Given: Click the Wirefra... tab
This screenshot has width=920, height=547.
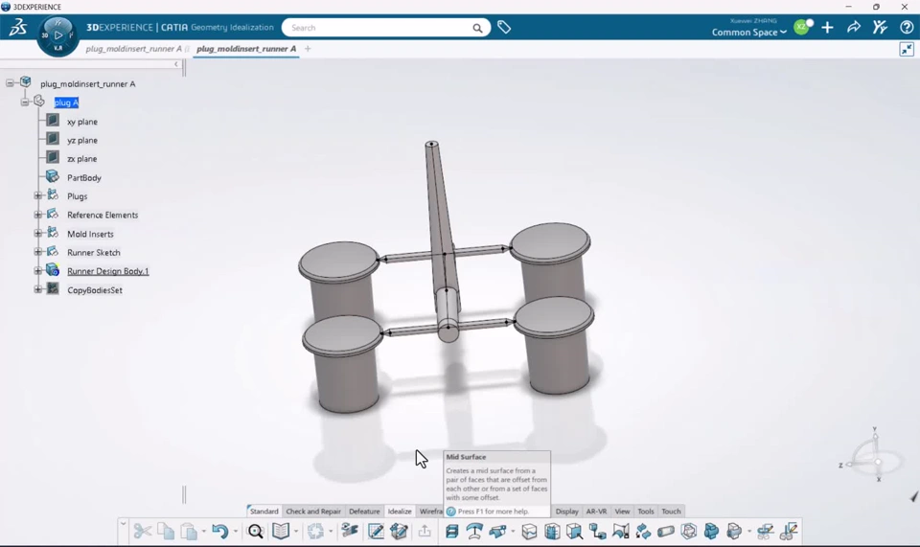Looking at the screenshot, I should (x=430, y=512).
